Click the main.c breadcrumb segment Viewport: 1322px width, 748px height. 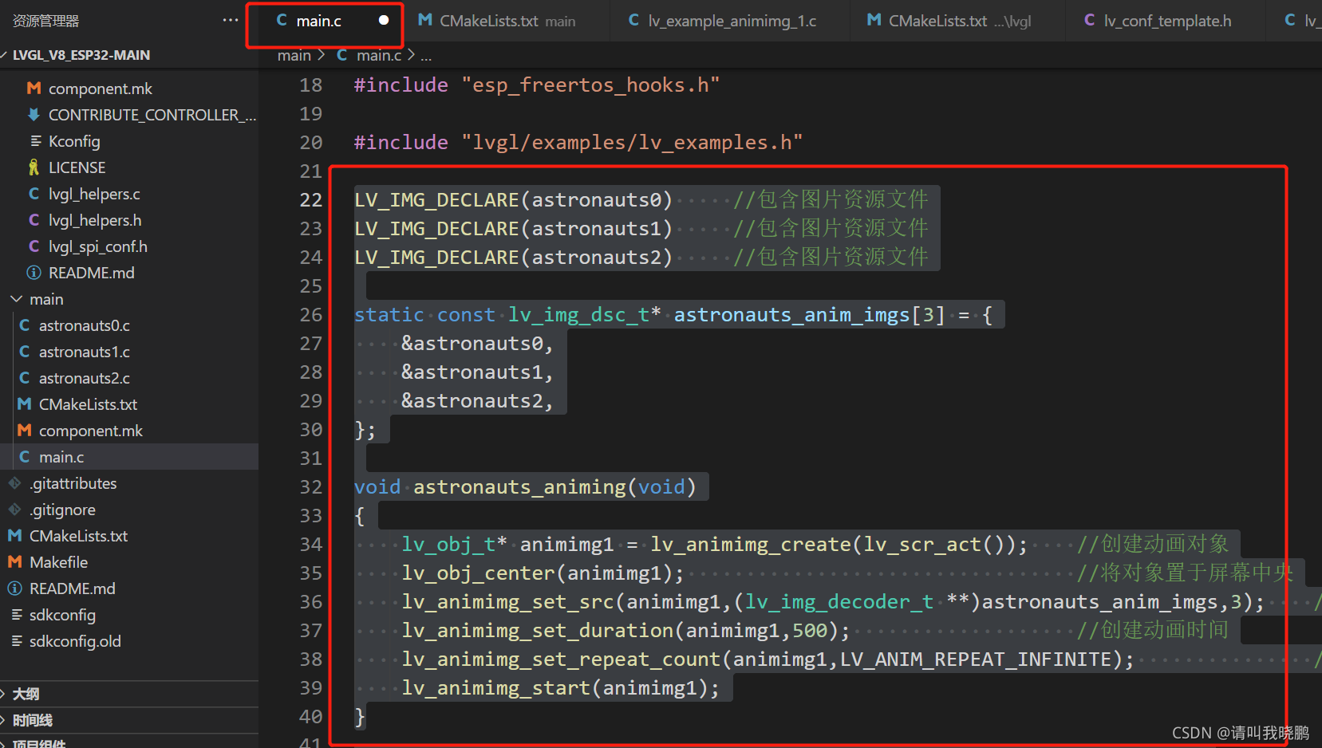(379, 55)
